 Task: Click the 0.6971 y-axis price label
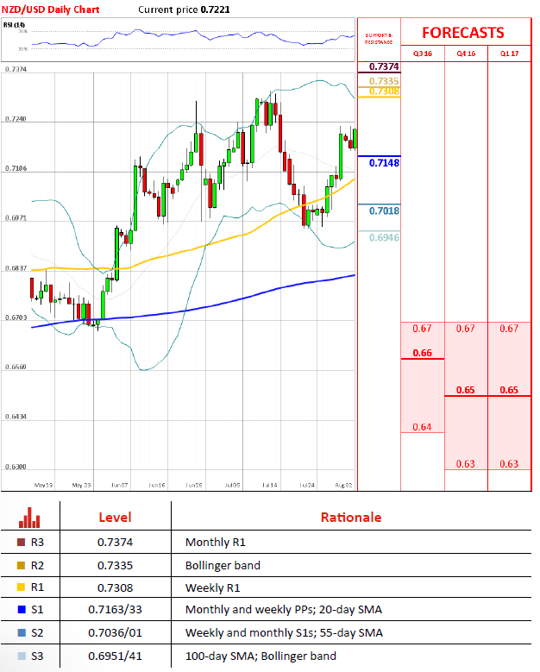16,218
